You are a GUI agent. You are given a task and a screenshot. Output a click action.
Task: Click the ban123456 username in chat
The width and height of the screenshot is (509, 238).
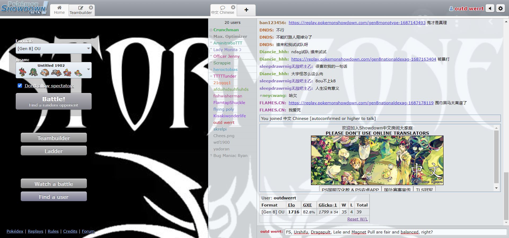click(x=273, y=23)
